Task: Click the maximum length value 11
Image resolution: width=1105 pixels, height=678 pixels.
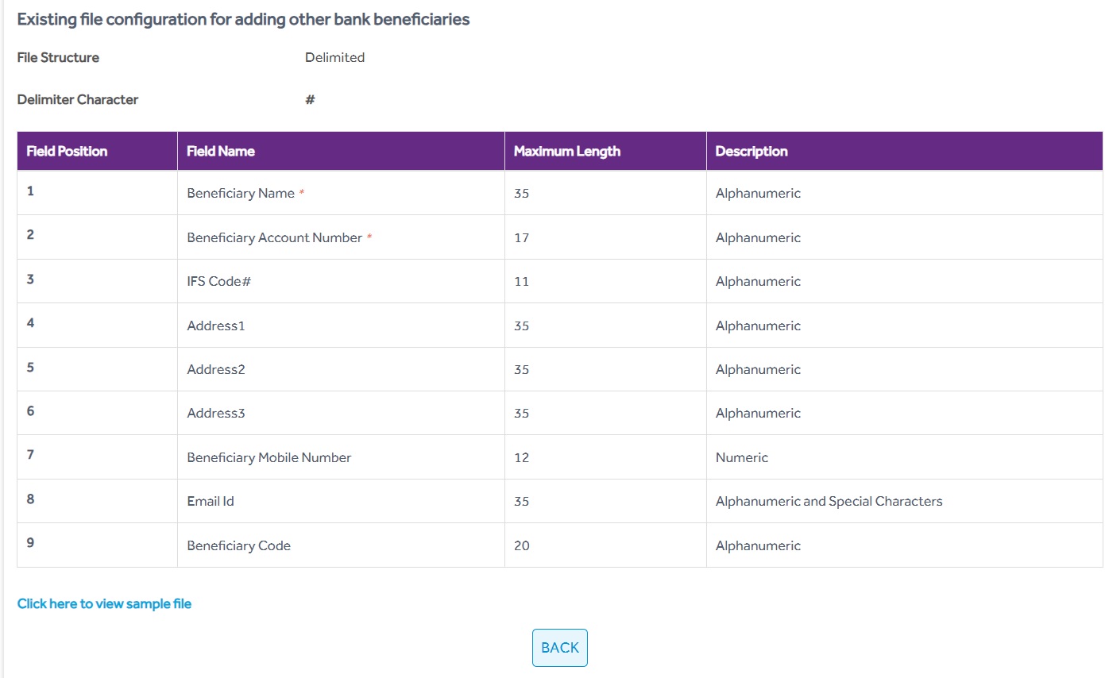Action: tap(521, 281)
